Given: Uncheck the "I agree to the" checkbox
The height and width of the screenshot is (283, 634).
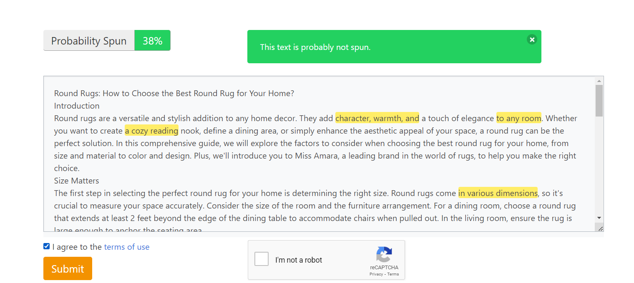Looking at the screenshot, I should [x=47, y=246].
